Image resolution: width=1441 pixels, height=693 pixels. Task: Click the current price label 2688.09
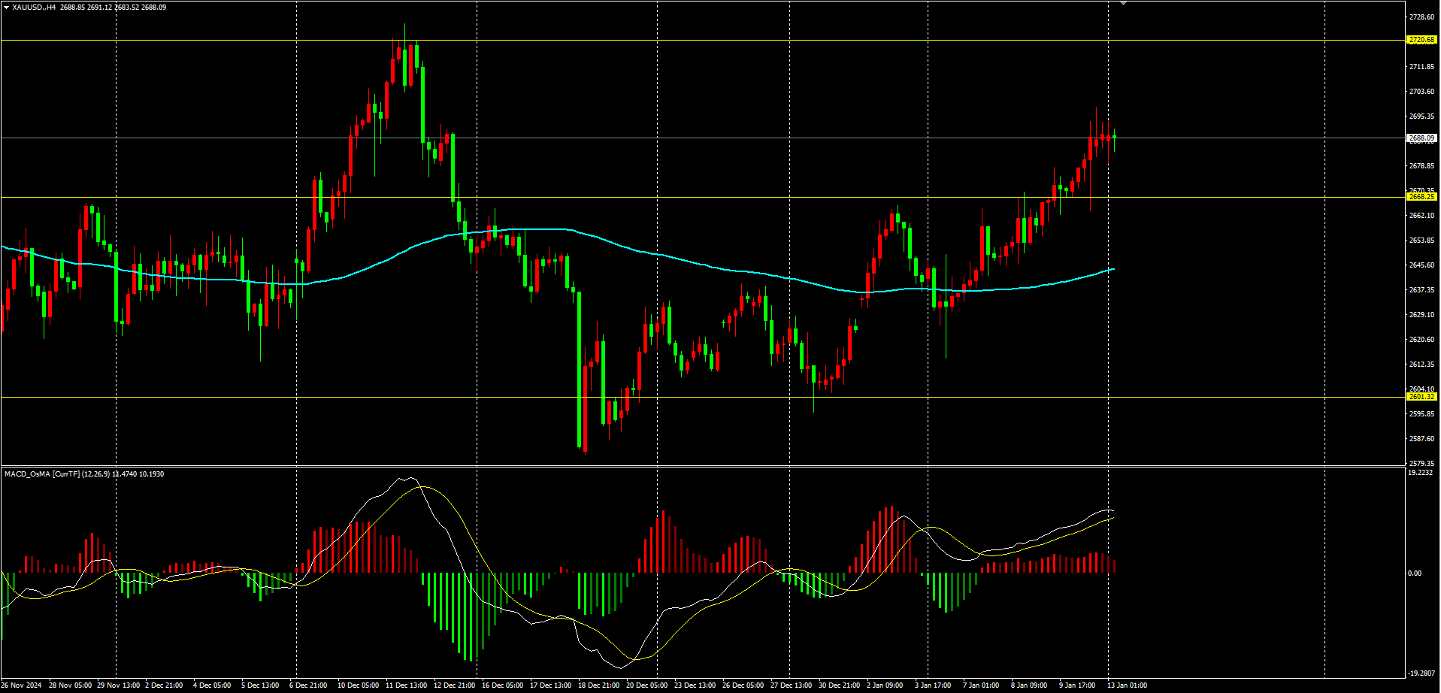coord(1421,138)
